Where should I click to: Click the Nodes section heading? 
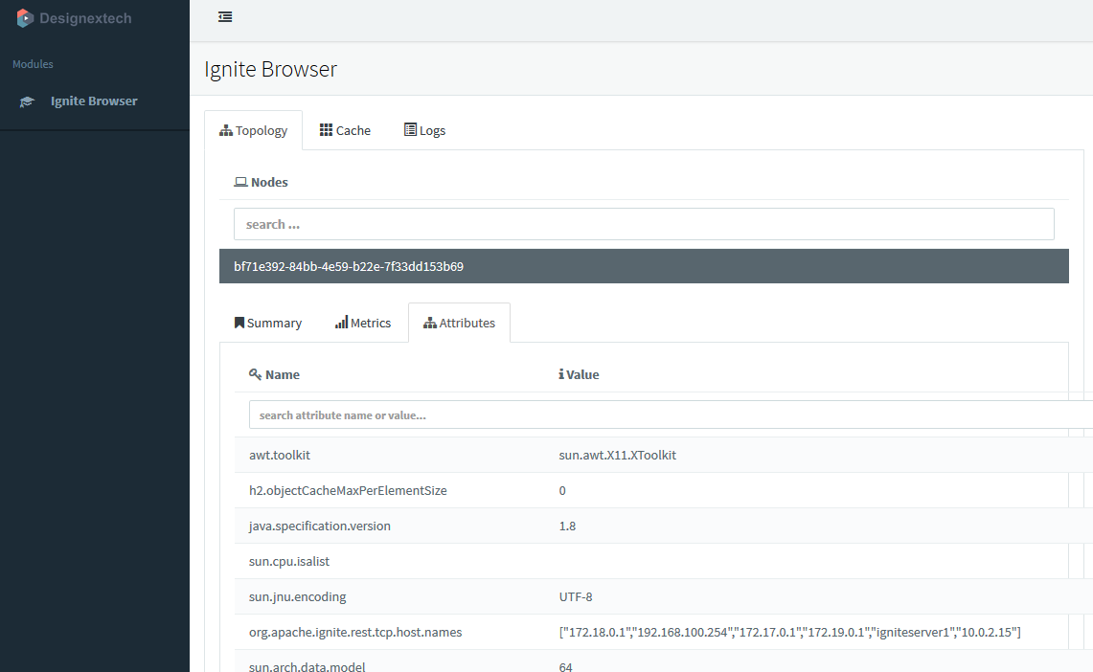pyautogui.click(x=269, y=182)
